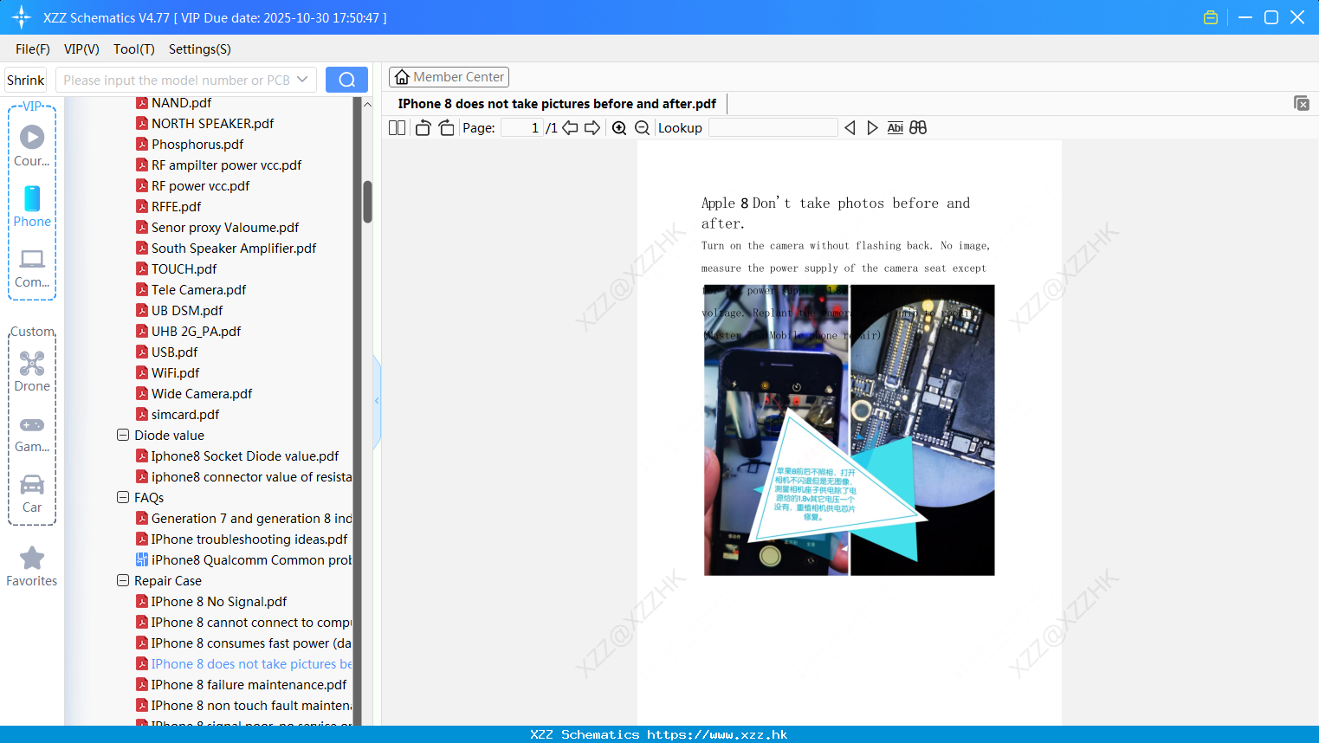Click the Shrink button
Image resolution: width=1319 pixels, height=743 pixels.
point(26,80)
